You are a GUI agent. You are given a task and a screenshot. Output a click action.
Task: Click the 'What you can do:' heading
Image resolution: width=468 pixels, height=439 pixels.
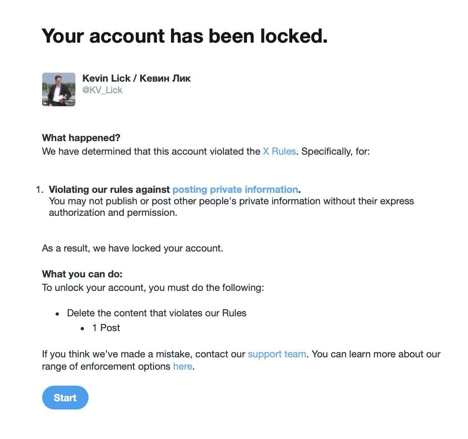point(82,274)
